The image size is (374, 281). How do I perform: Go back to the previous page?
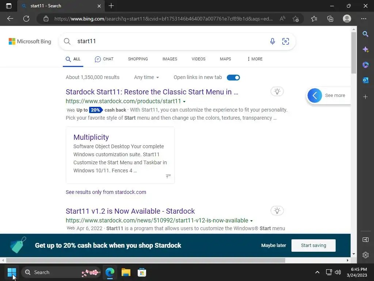tap(10, 19)
